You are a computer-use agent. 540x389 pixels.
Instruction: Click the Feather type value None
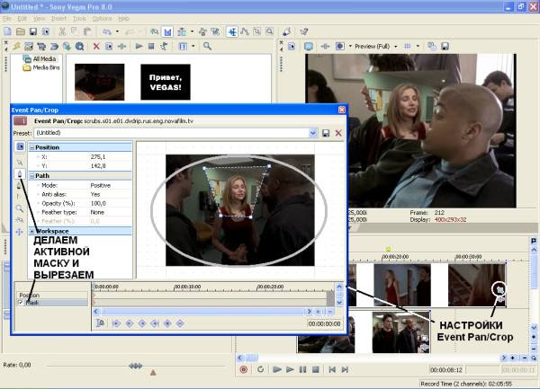97,212
